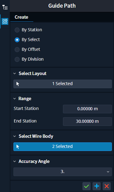Cancel with the red X icon
The height and width of the screenshot is (192, 114).
point(107,186)
